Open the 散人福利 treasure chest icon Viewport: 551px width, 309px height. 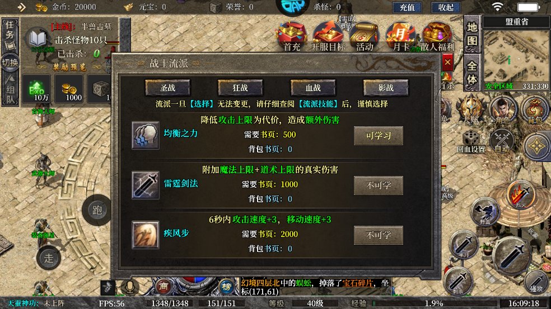tap(437, 36)
